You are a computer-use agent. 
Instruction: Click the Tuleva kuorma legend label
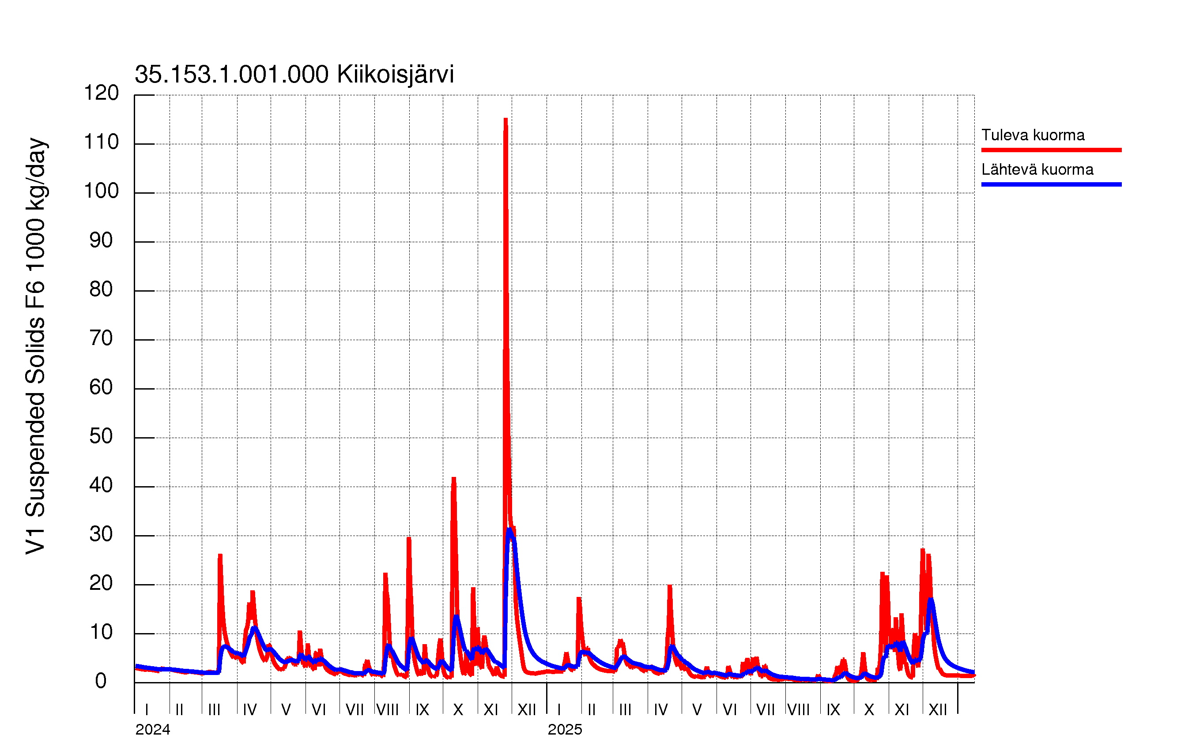pyautogui.click(x=1033, y=135)
